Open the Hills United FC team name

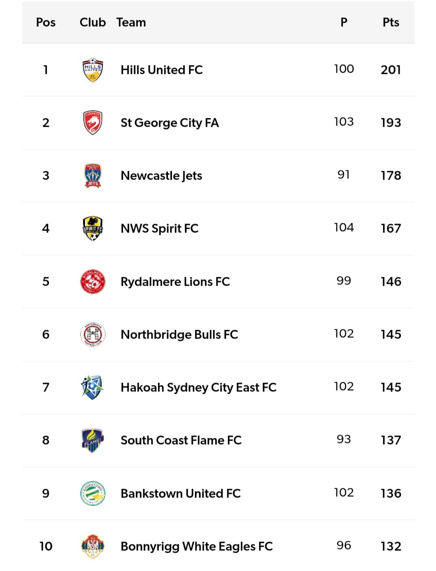(161, 70)
